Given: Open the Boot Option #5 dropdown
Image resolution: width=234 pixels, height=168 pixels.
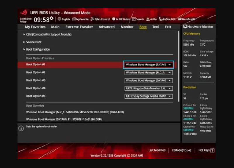Looking at the screenshot, I should (149, 96).
